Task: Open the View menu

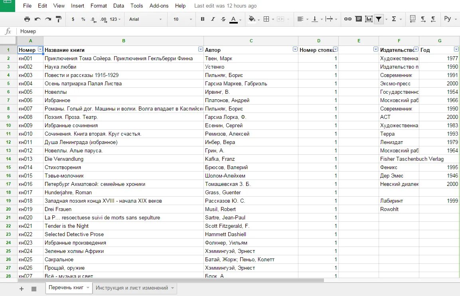Action: 59,6
